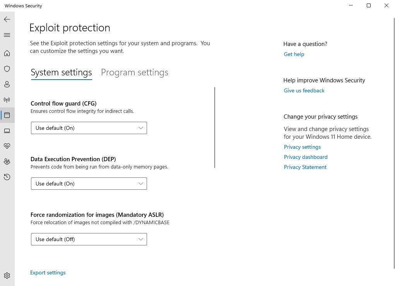Open Firewall & network protection icon
This screenshot has height=286, width=395.
pos(7,100)
